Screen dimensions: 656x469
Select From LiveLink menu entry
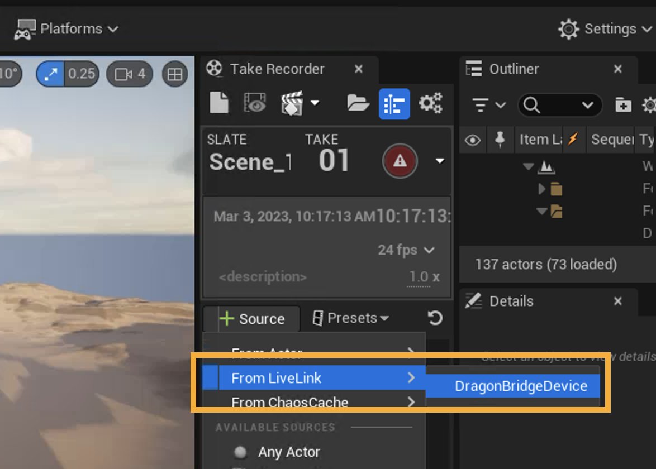coord(314,378)
